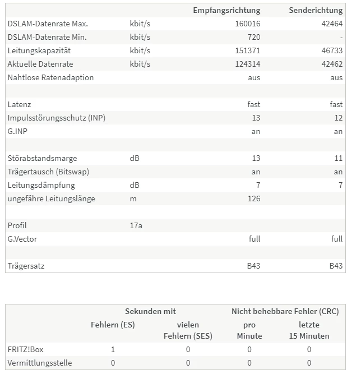
Task: Click the 17a profile value
Action: coord(136,226)
